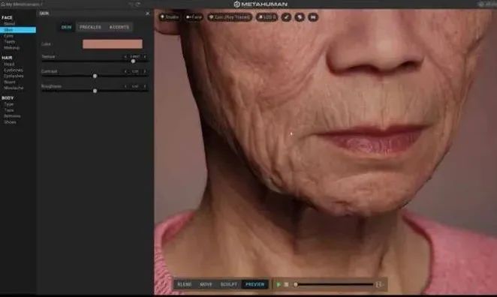
Task: Click the redo arrow in the title bar
Action: (138, 4)
